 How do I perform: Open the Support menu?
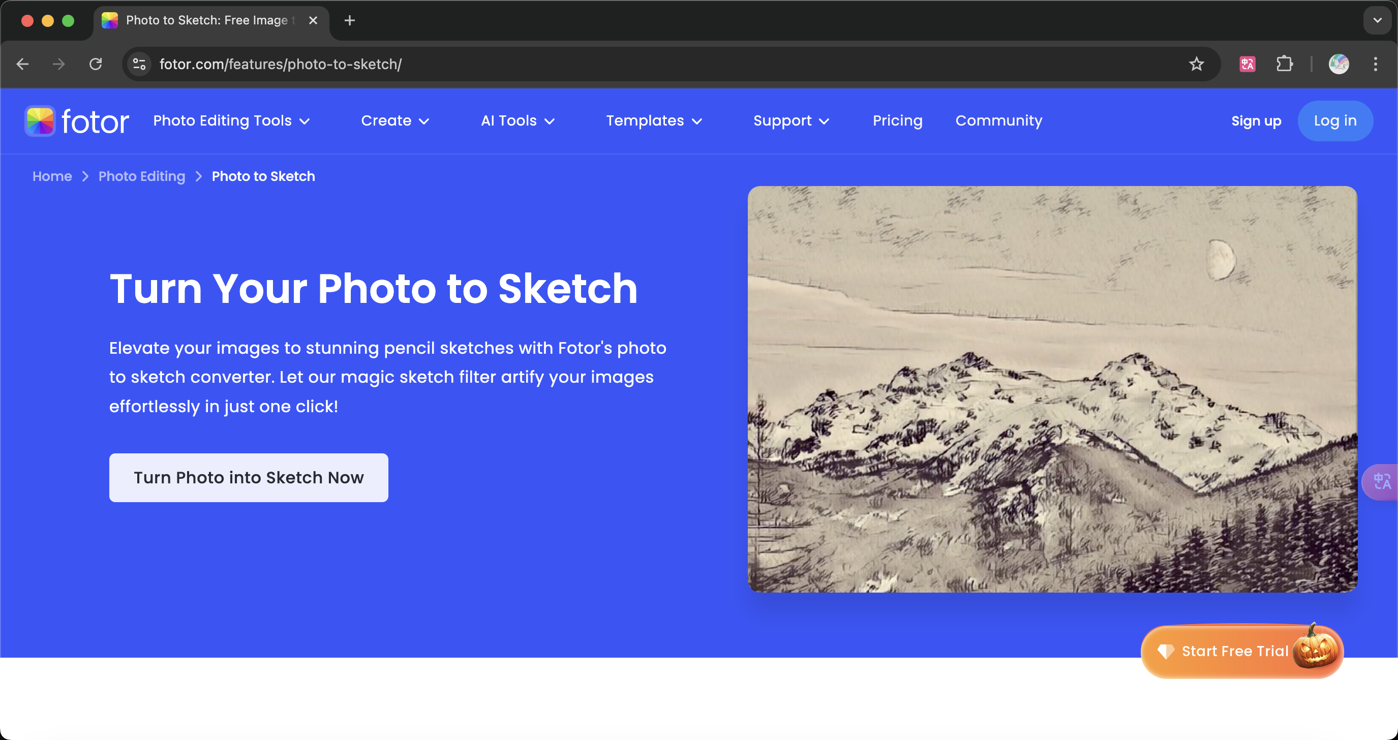point(789,121)
